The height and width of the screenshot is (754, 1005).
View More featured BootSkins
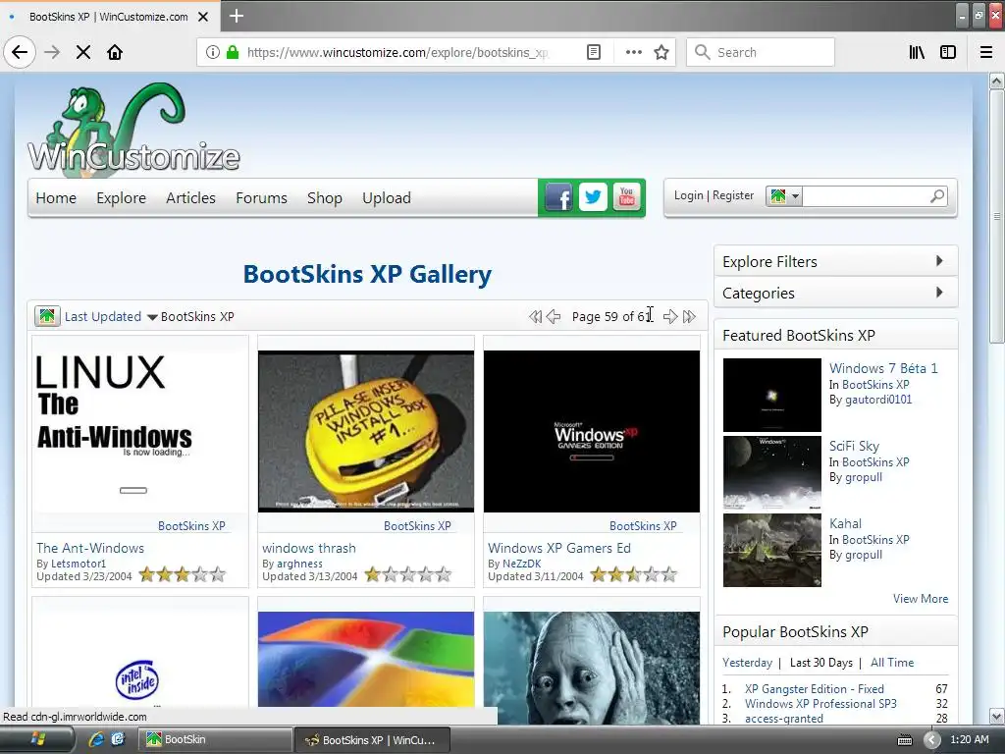coord(921,598)
